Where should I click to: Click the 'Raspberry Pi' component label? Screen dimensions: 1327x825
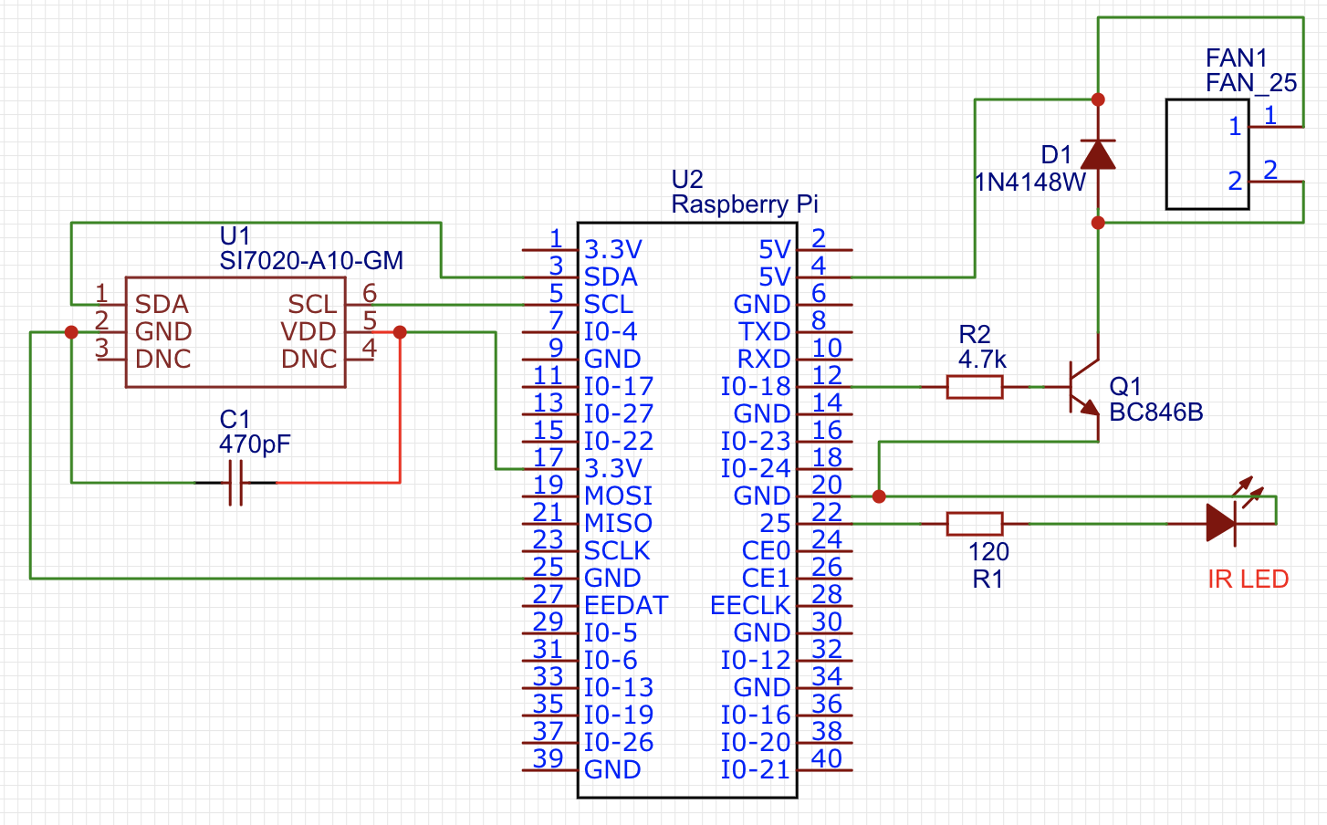pos(745,204)
